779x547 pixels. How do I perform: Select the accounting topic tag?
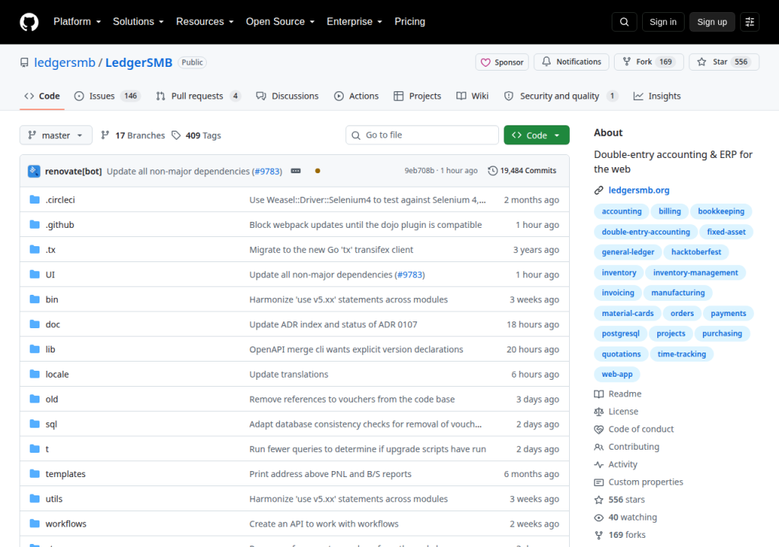622,211
